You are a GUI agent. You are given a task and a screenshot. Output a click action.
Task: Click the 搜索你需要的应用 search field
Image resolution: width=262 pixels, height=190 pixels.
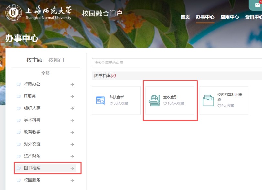tap(176, 63)
